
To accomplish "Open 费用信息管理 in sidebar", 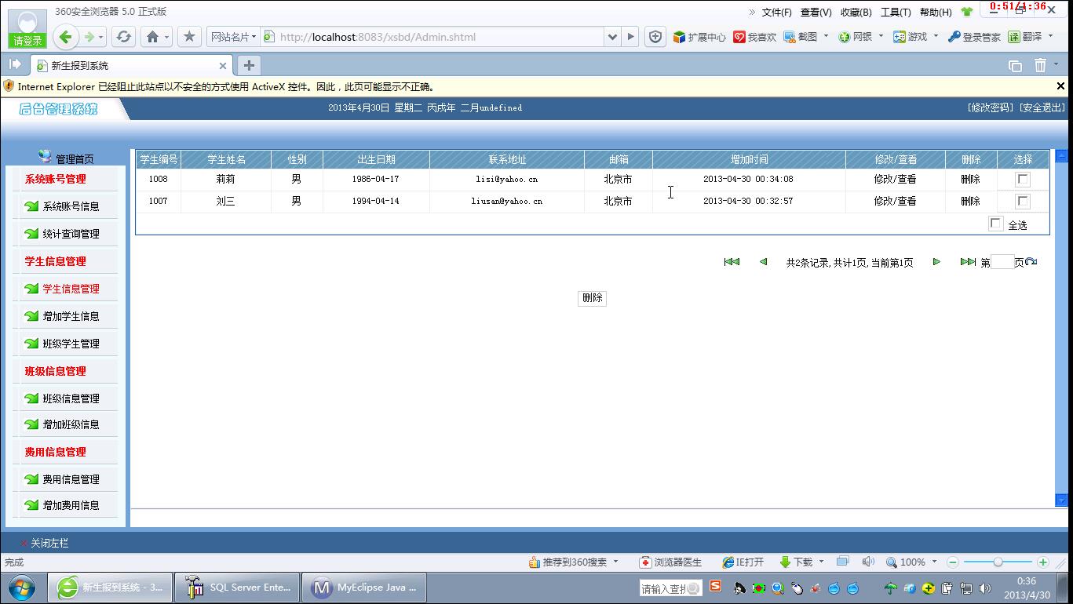I will tap(71, 479).
